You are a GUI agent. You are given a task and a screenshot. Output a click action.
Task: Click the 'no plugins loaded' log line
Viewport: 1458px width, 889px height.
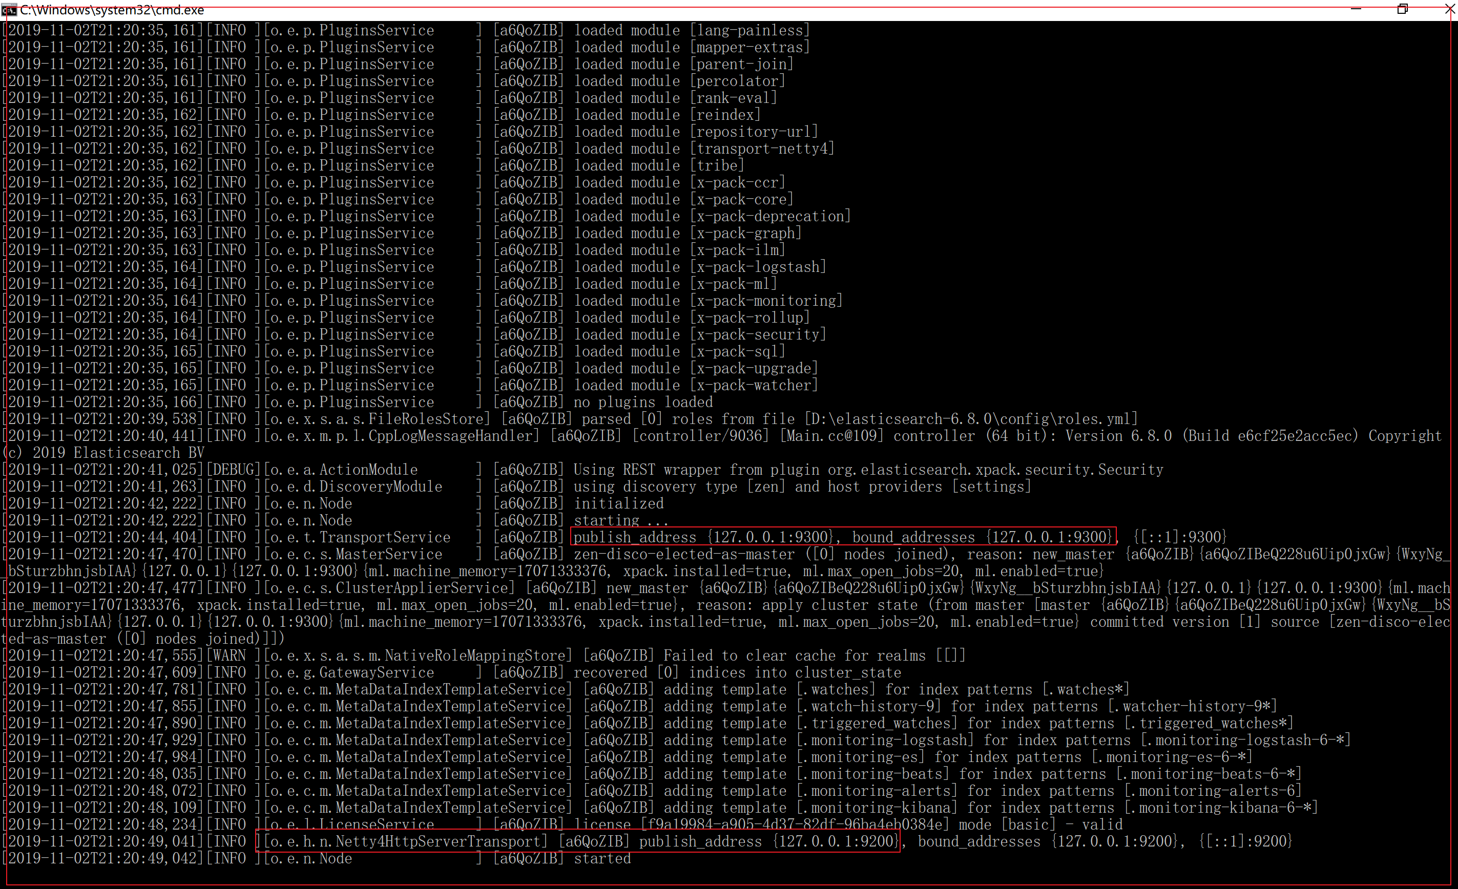(358, 402)
